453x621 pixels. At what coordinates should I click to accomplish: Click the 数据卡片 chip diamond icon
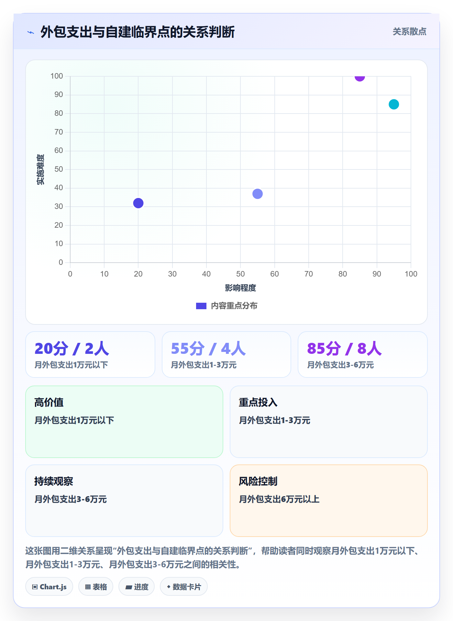(x=169, y=587)
